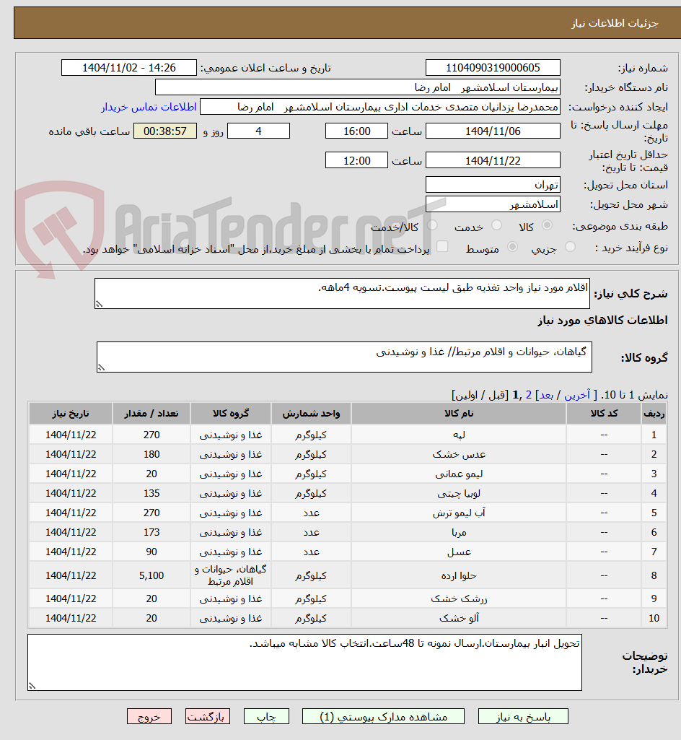Click the price validity date 1404/11/22 field
The height and width of the screenshot is (740, 681).
493,160
